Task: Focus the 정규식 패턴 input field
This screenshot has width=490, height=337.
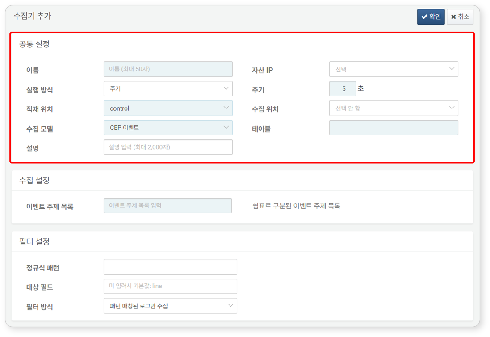Action: click(x=170, y=267)
